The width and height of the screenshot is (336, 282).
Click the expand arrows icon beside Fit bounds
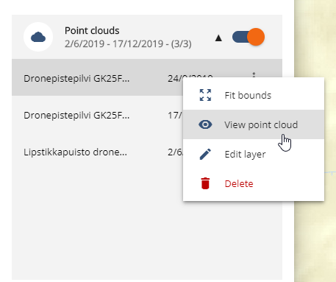(x=205, y=95)
